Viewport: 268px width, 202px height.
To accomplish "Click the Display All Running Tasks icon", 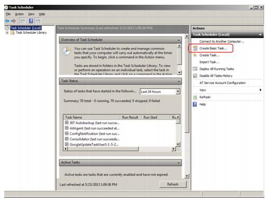I will pyautogui.click(x=195, y=69).
